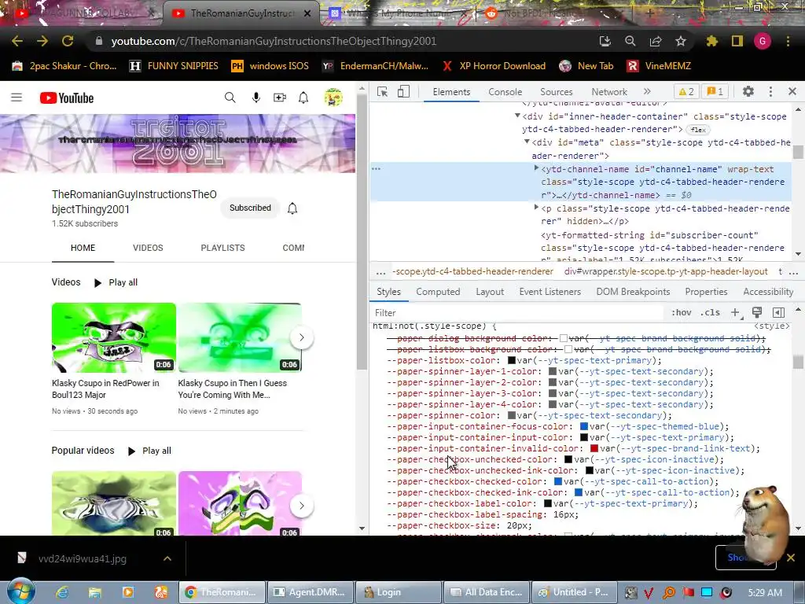The width and height of the screenshot is (805, 604).
Task: Click the YouTube logo
Action: tap(67, 98)
